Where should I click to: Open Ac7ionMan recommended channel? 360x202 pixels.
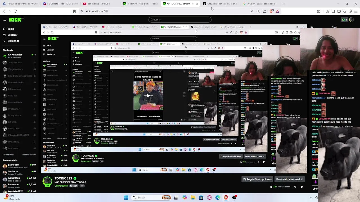click(19, 179)
